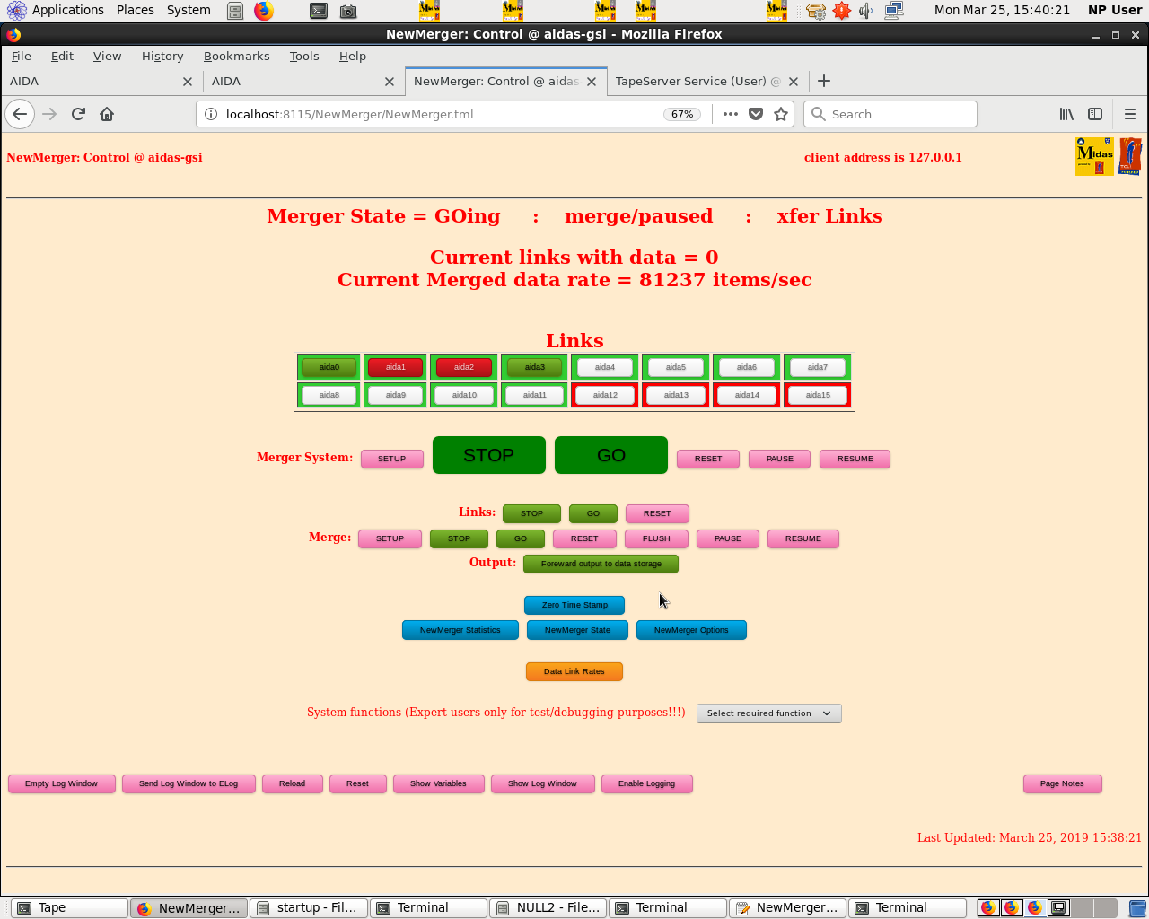Open the History menu in Firefox
The height and width of the screenshot is (919, 1149).
click(x=162, y=56)
